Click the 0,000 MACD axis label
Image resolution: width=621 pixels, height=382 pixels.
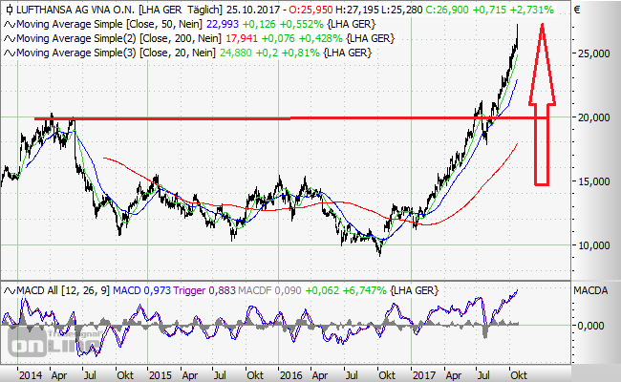coord(590,326)
